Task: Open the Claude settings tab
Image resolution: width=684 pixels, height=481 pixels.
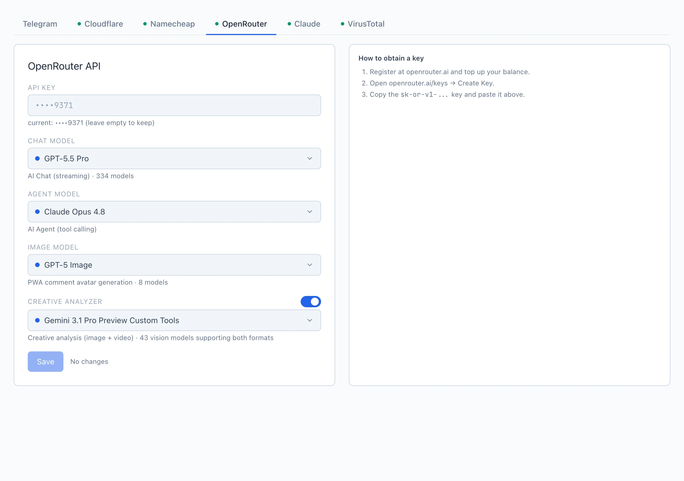Action: pos(304,24)
